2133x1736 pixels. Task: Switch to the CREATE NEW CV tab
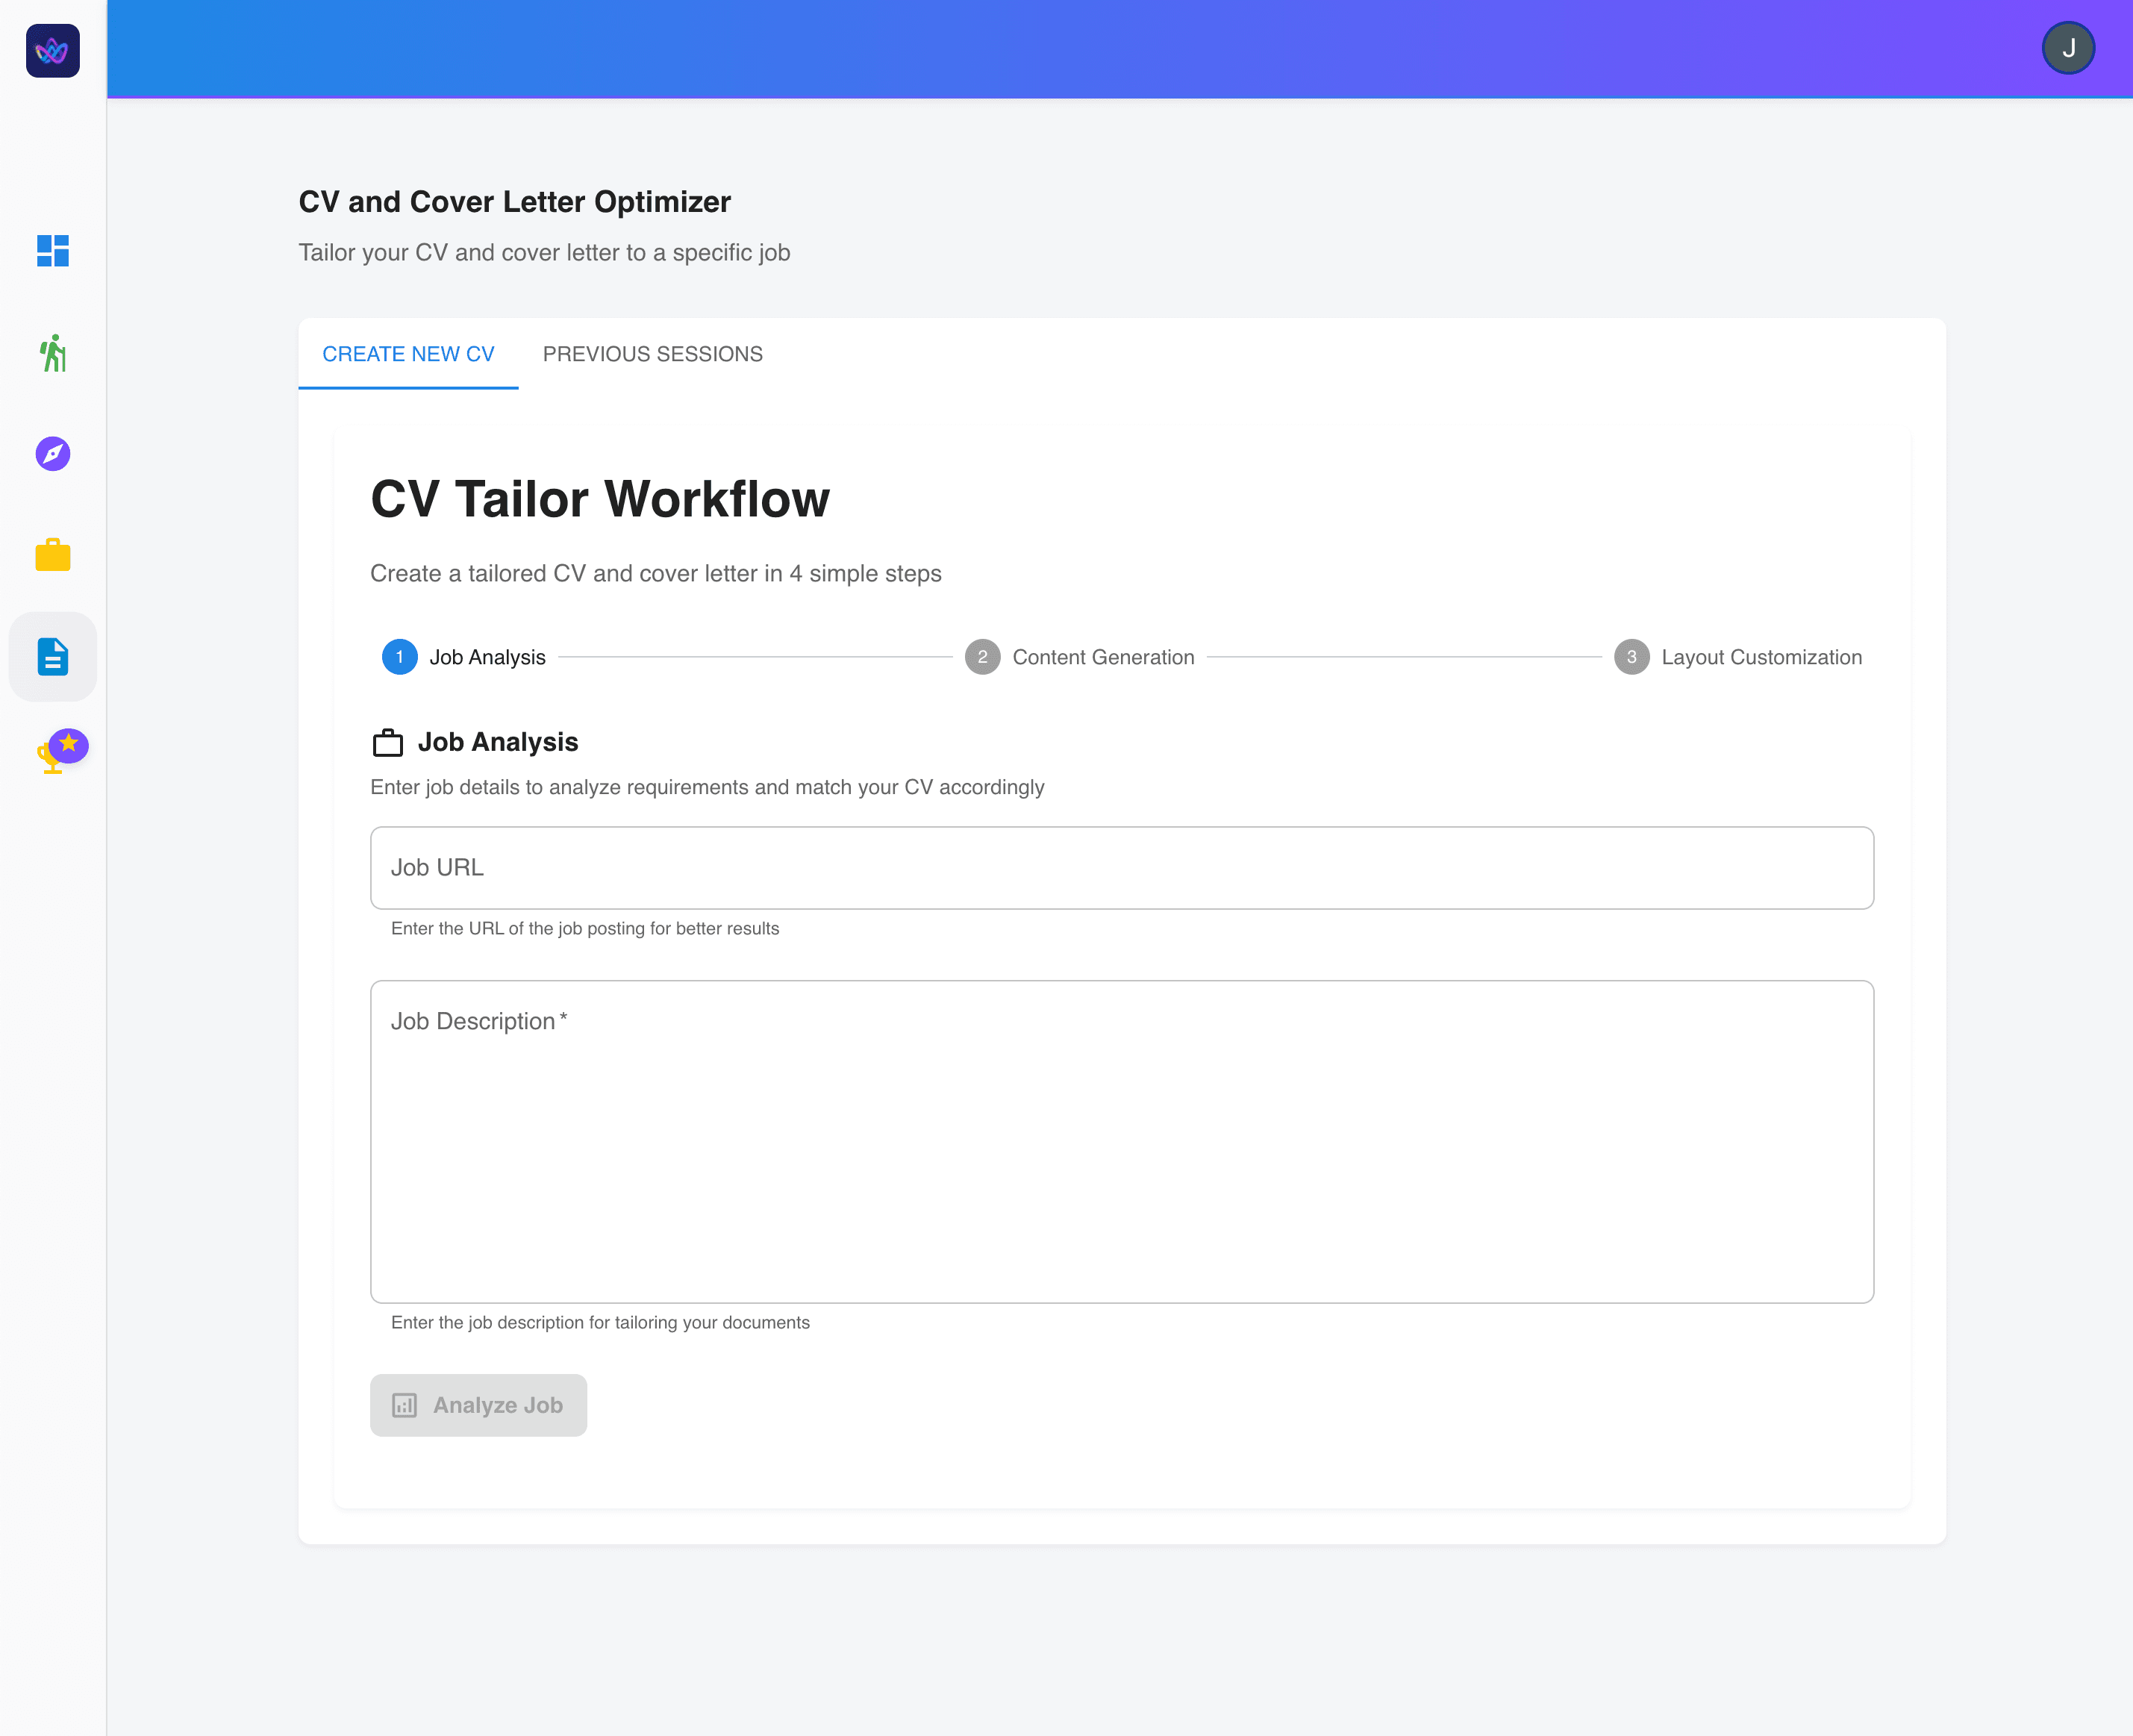[408, 354]
